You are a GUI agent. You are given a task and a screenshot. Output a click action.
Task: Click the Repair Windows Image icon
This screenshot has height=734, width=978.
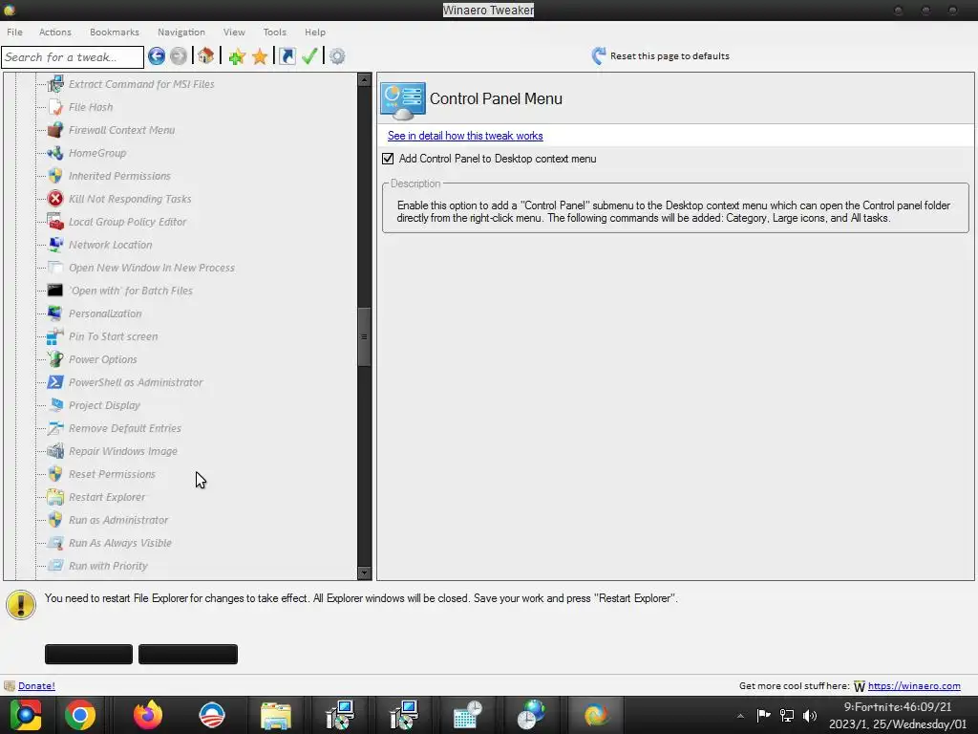click(x=55, y=451)
